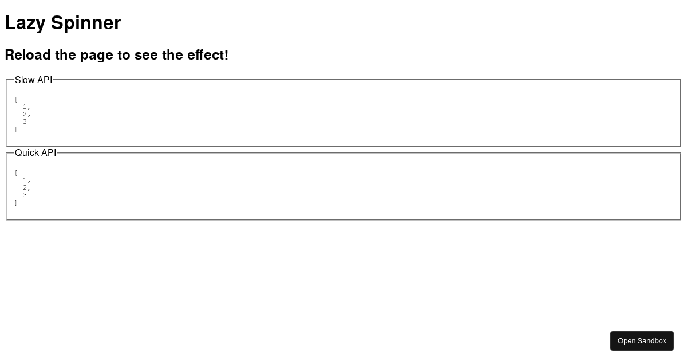Click the Quick API fieldset border
This screenshot has height=361, width=687.
(x=343, y=219)
